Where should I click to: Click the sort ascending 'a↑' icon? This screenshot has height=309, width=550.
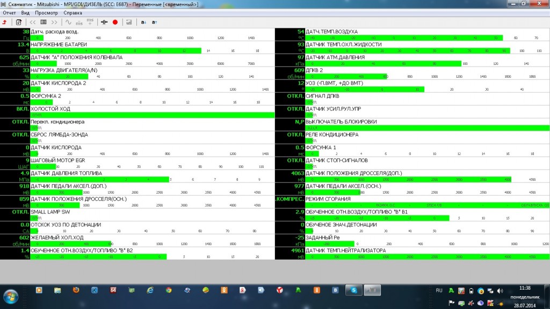154,22
